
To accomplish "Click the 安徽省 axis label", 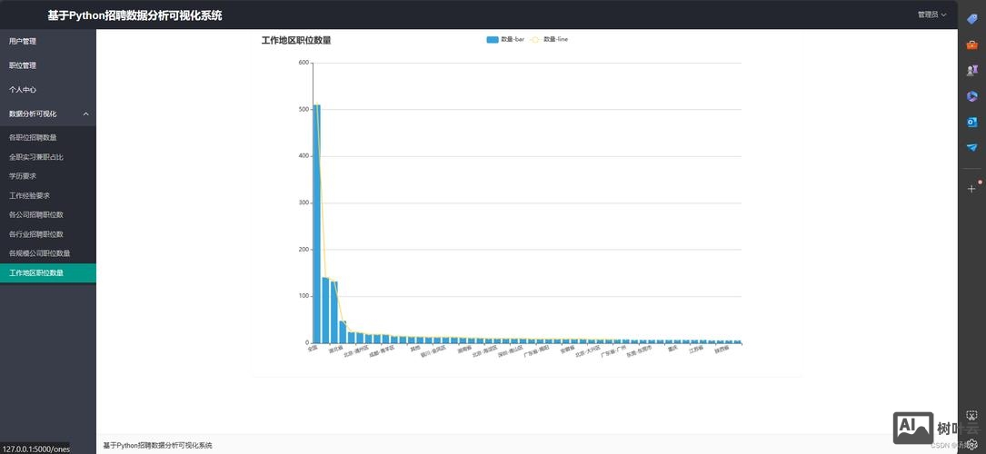I will (x=566, y=350).
